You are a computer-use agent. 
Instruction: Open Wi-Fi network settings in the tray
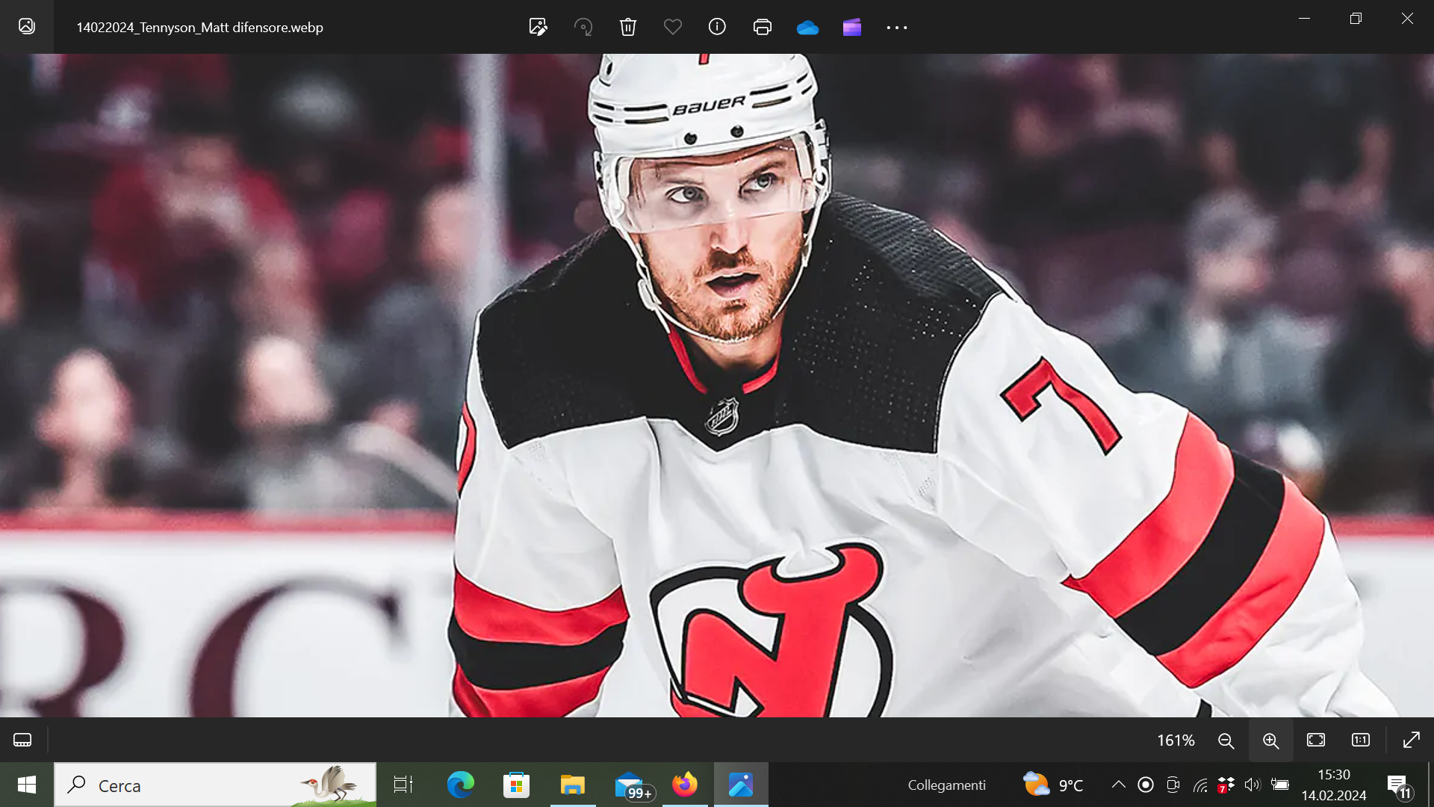tap(1200, 785)
